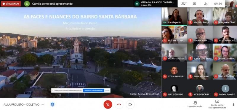Image resolution: width=237 pixels, height=110 pixels.
Task: Unmute your microphone with red button
Action: (x=108, y=104)
